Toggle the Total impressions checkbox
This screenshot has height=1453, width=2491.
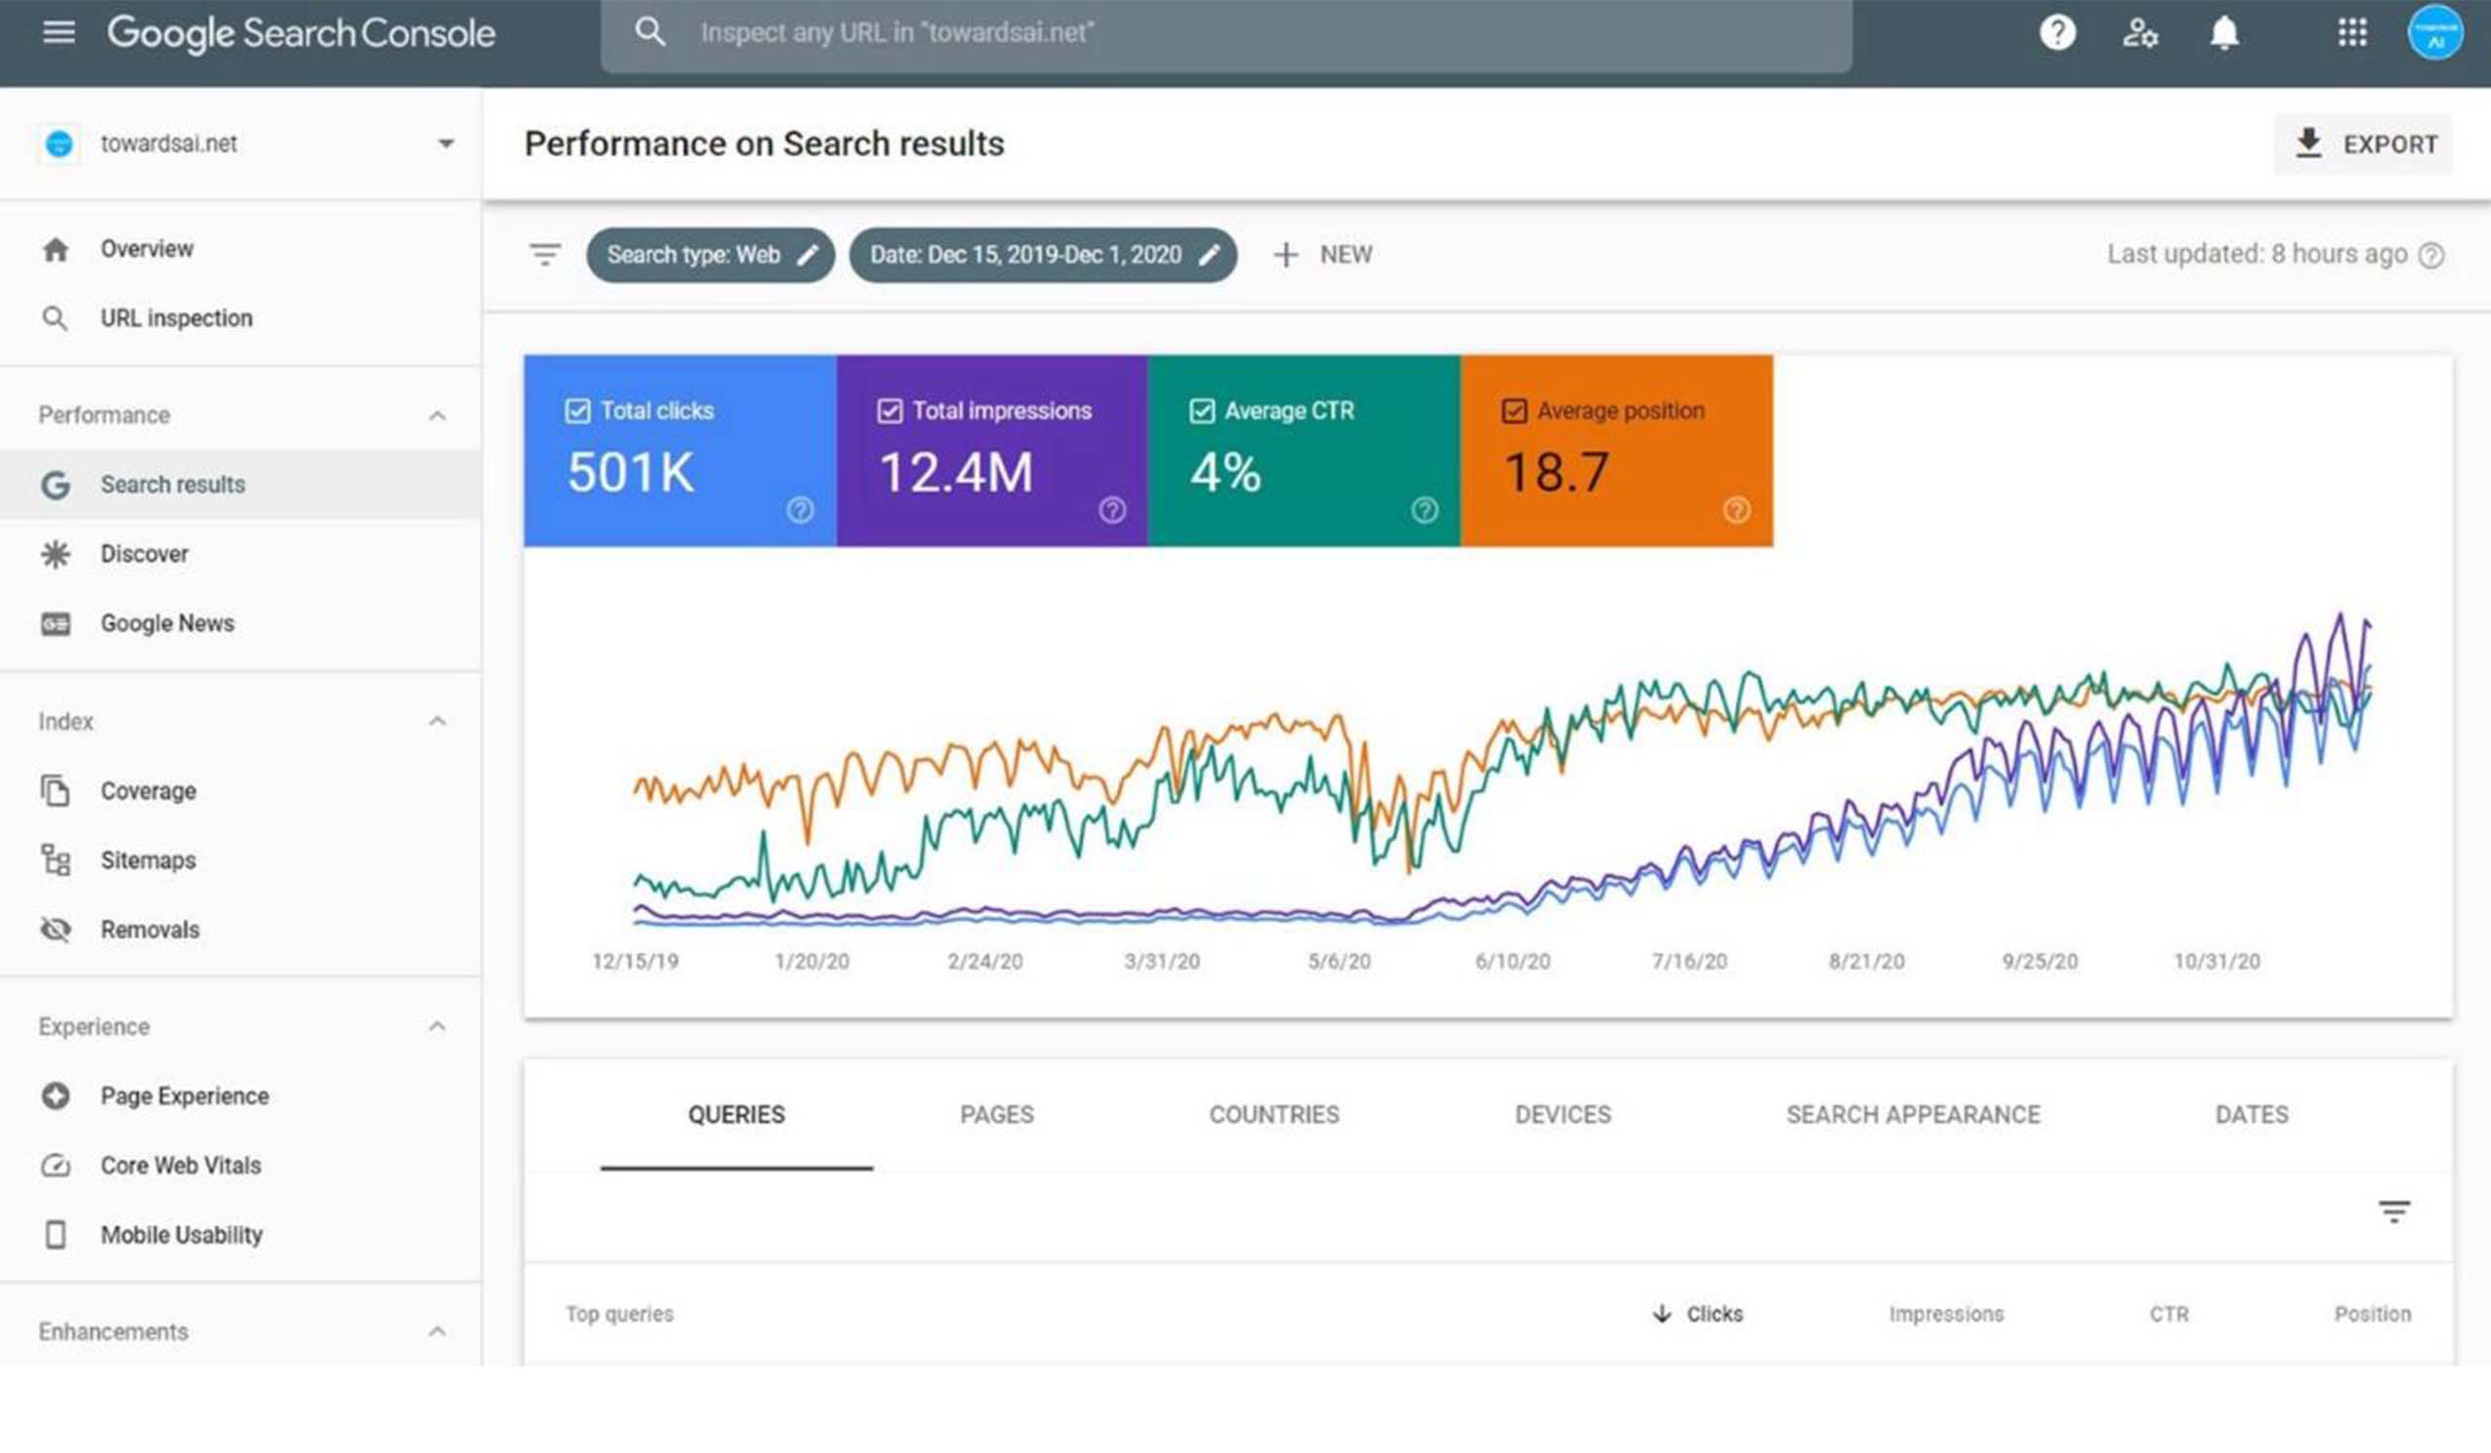click(x=889, y=412)
